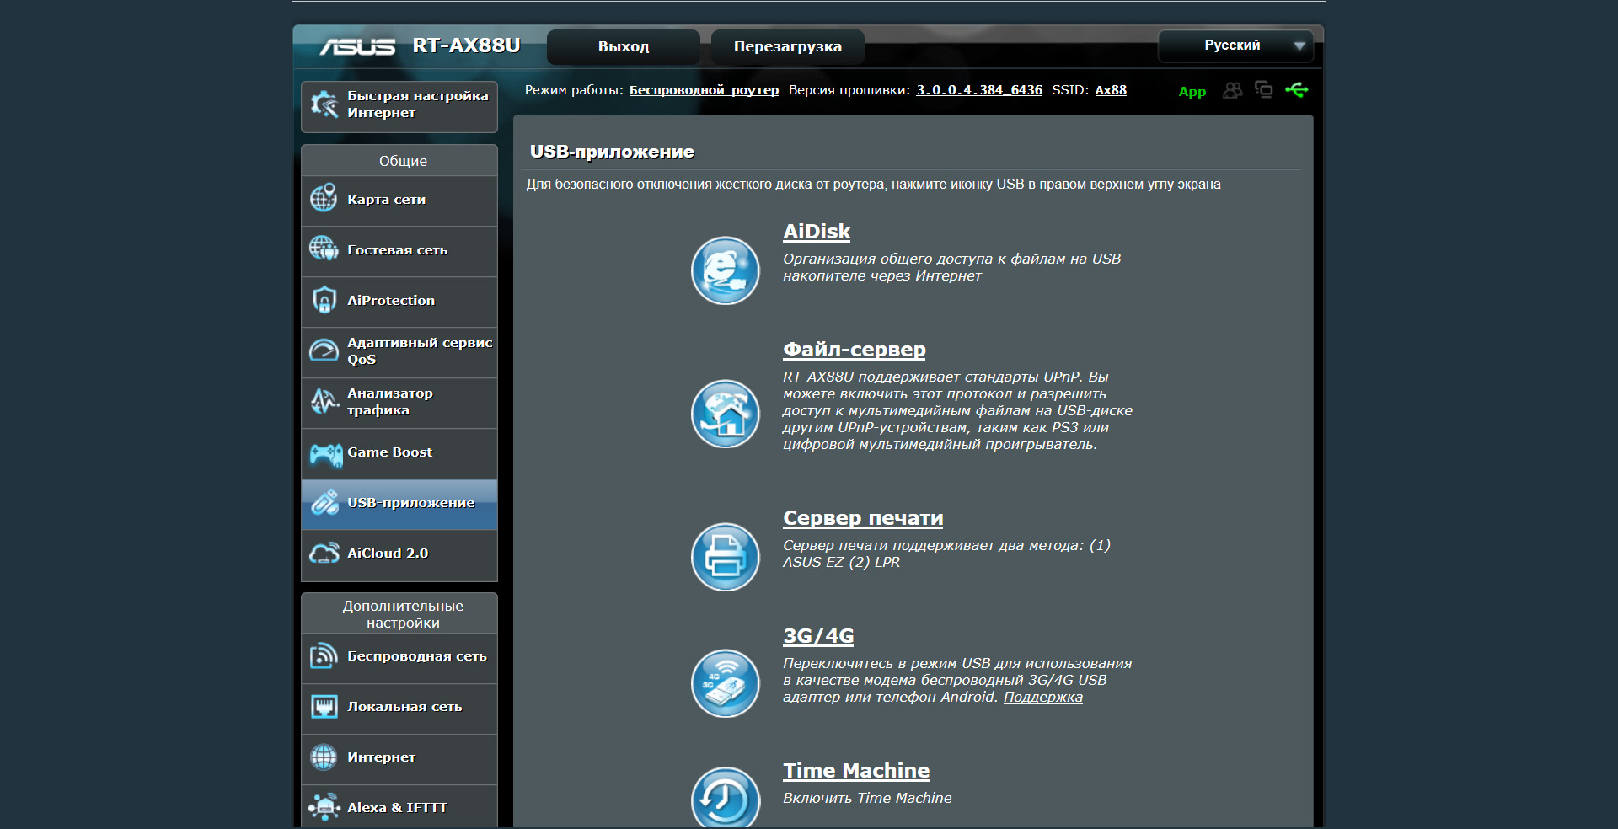
Task: Click the Интернет globe icon in sidebar
Action: click(x=324, y=757)
